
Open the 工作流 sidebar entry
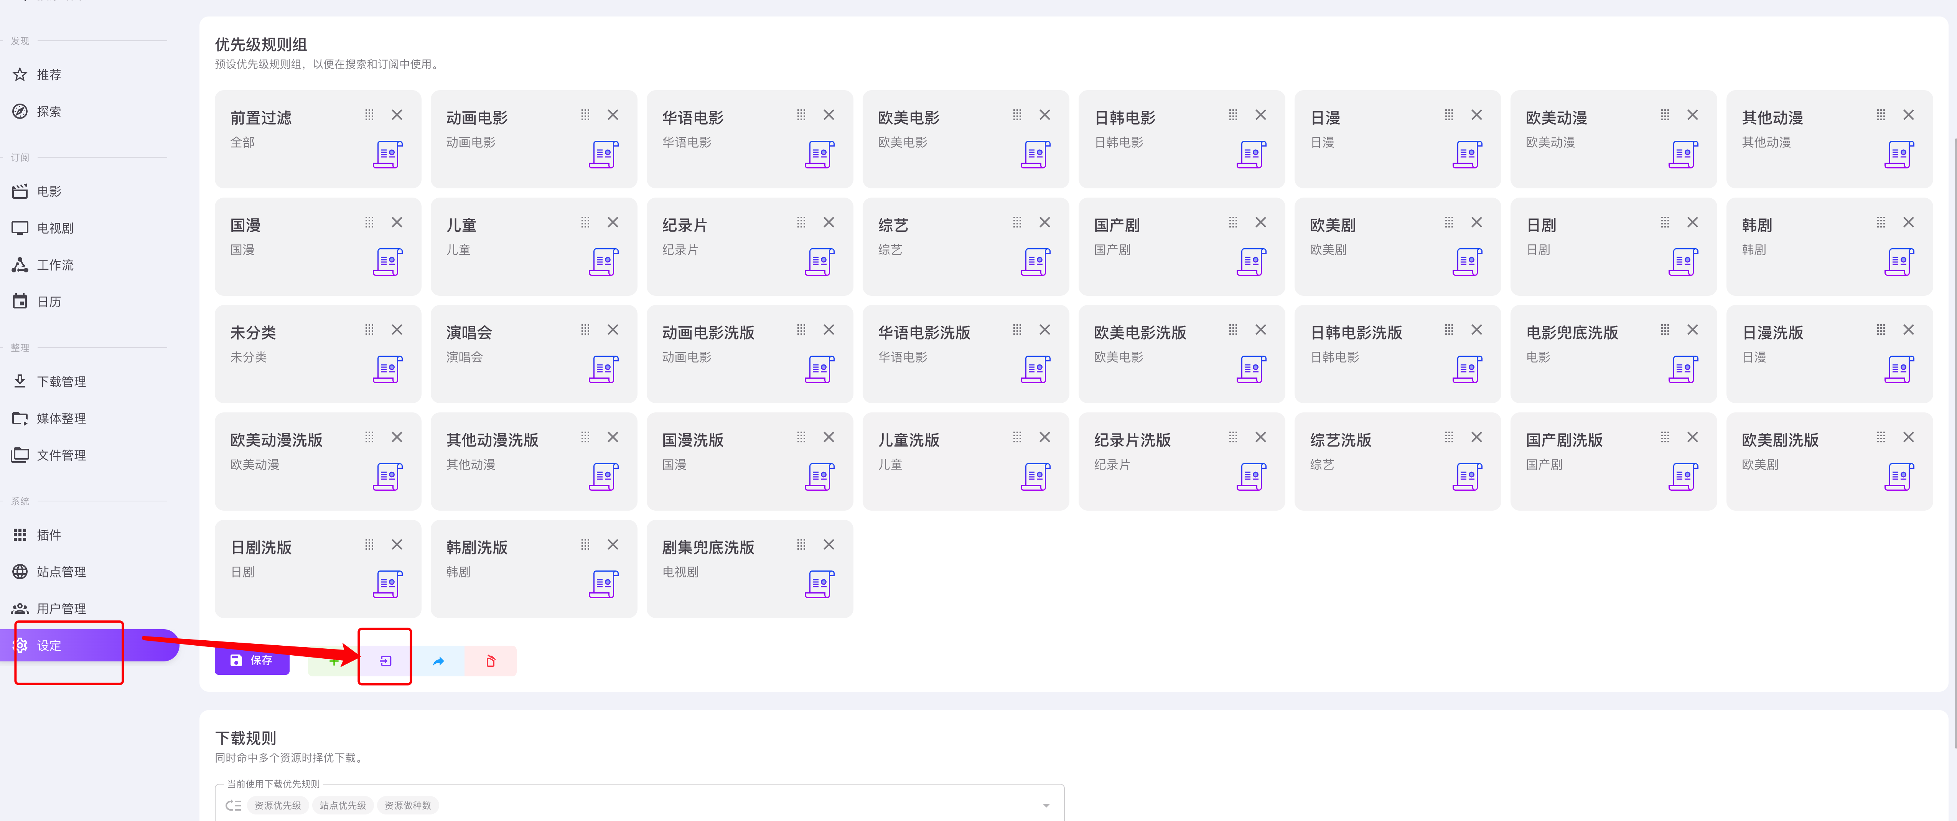[x=55, y=265]
